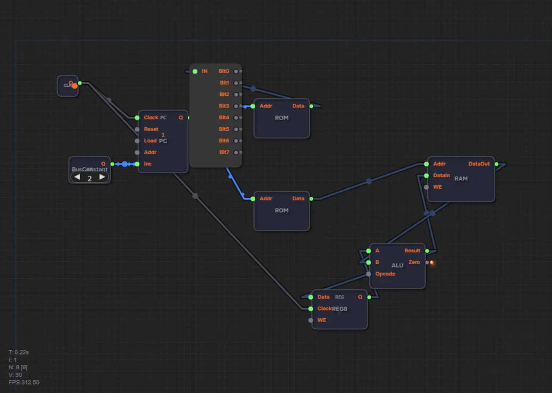
Task: Select the splitter Bit7 output pin
Action: tap(236, 152)
